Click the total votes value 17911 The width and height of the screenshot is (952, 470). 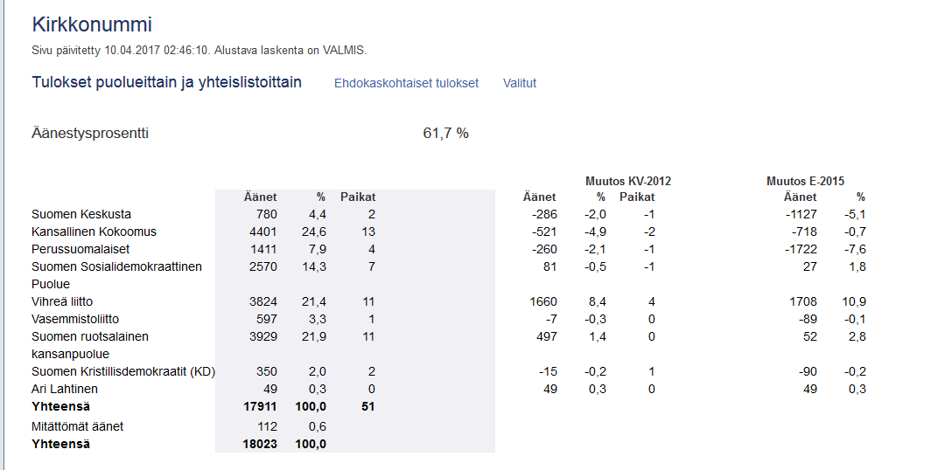coord(260,406)
